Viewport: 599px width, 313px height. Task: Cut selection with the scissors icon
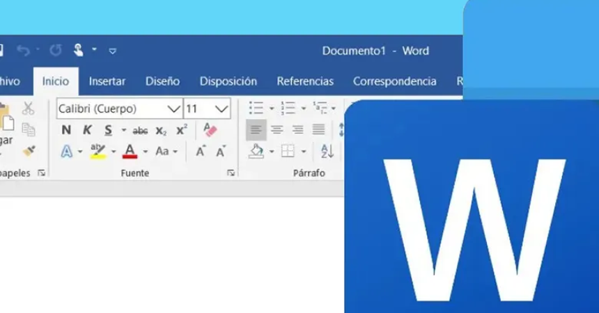coord(28,109)
